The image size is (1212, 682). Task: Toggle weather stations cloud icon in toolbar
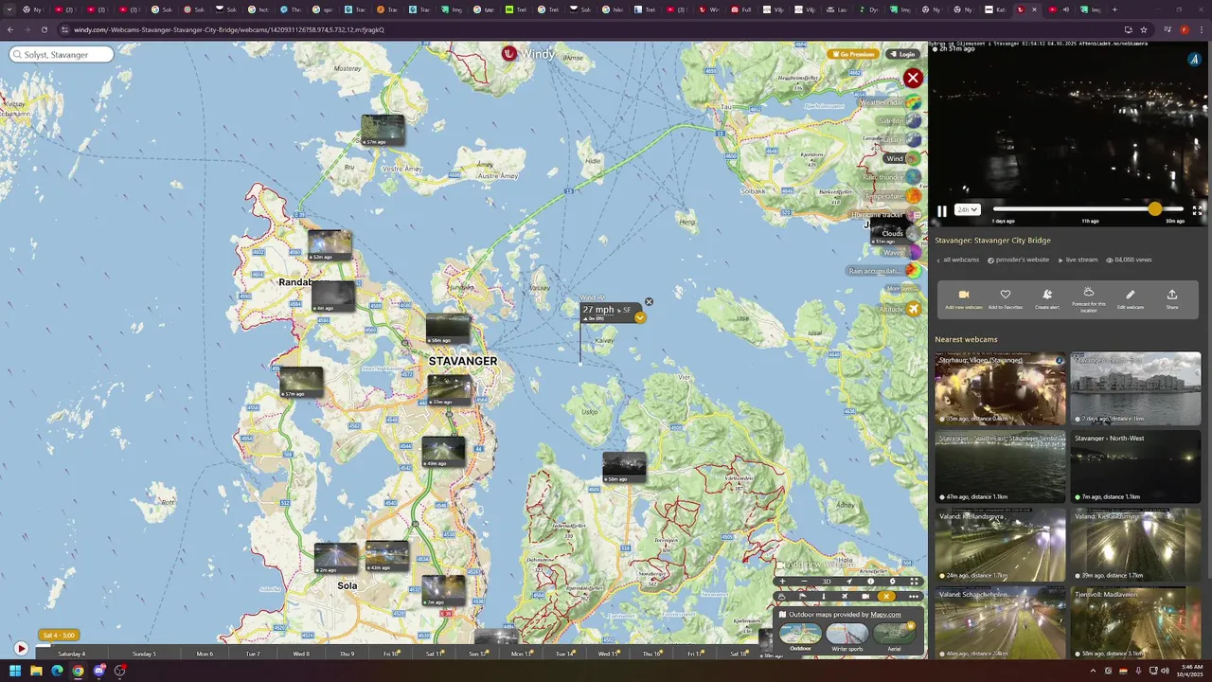(x=782, y=597)
